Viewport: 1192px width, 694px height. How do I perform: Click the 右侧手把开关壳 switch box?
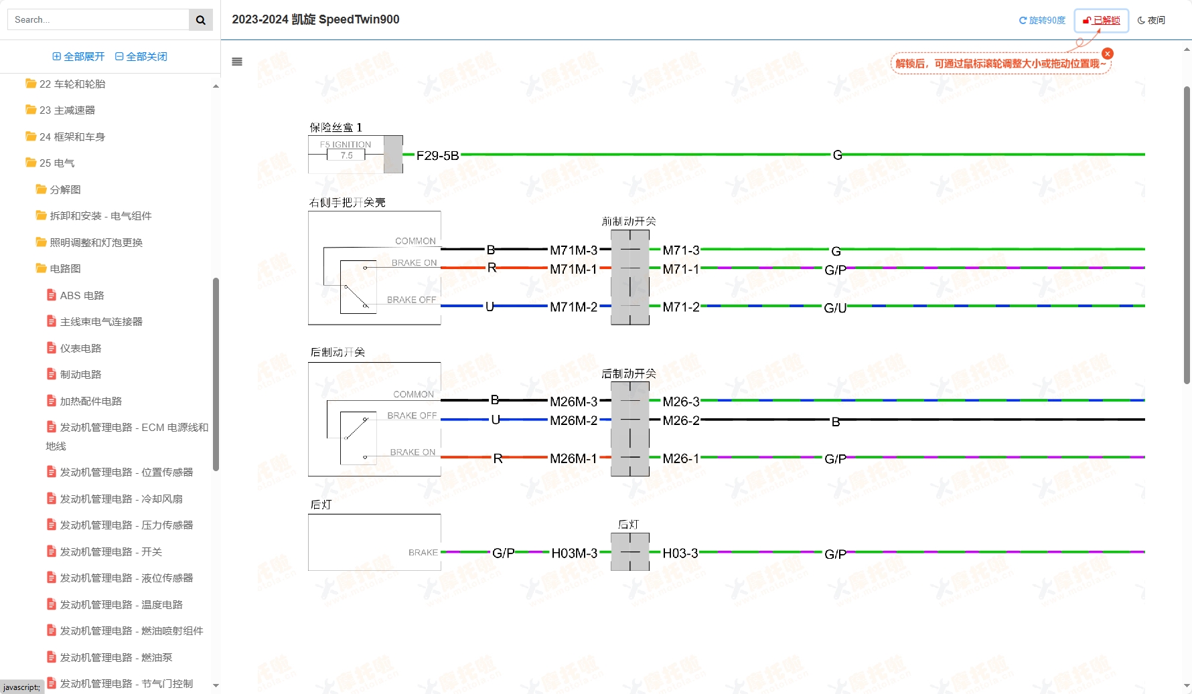(374, 268)
